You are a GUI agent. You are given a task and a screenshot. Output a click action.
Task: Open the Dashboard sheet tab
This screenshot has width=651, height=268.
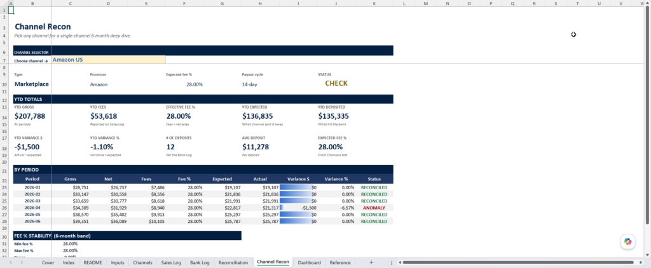tap(309, 263)
